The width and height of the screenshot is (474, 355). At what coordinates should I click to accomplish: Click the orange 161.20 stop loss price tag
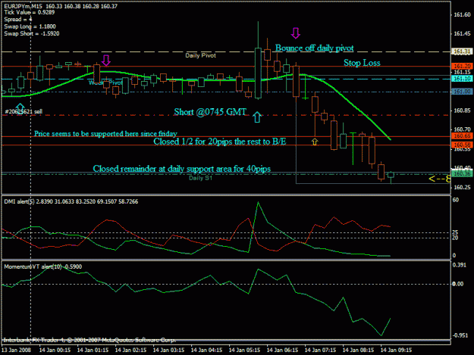462,66
